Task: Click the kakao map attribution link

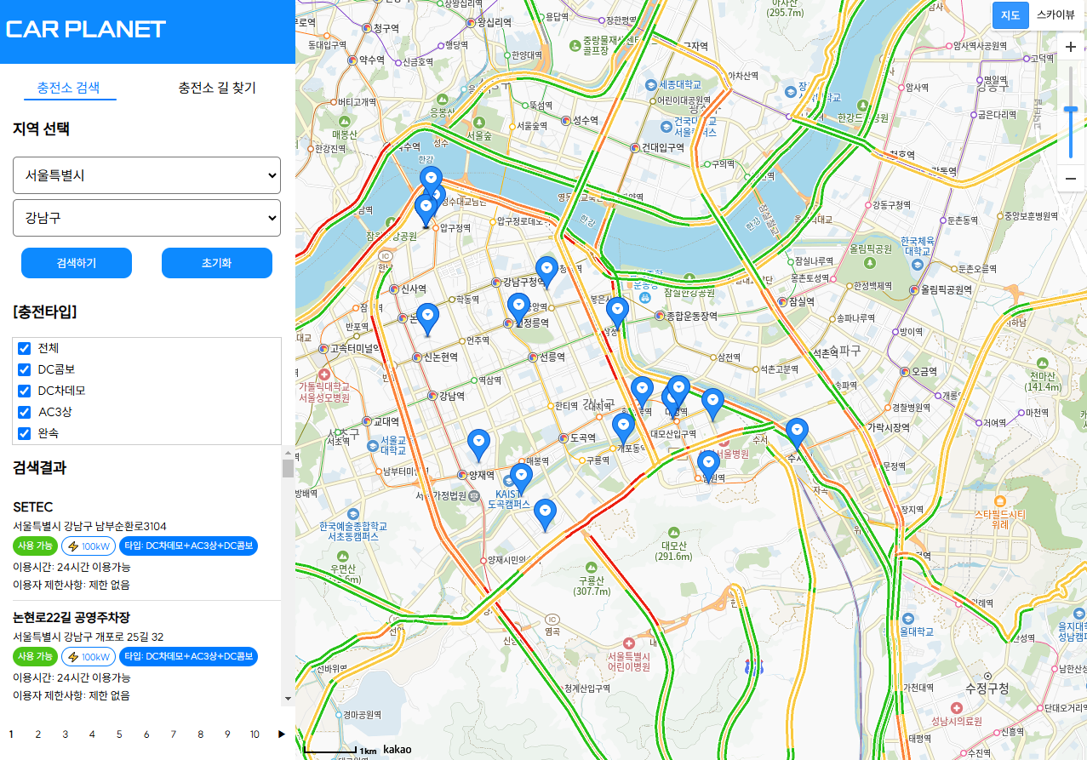Action: pos(398,750)
